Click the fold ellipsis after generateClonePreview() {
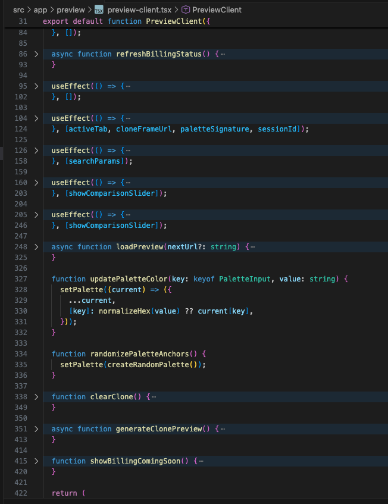The image size is (388, 504). 223,429
